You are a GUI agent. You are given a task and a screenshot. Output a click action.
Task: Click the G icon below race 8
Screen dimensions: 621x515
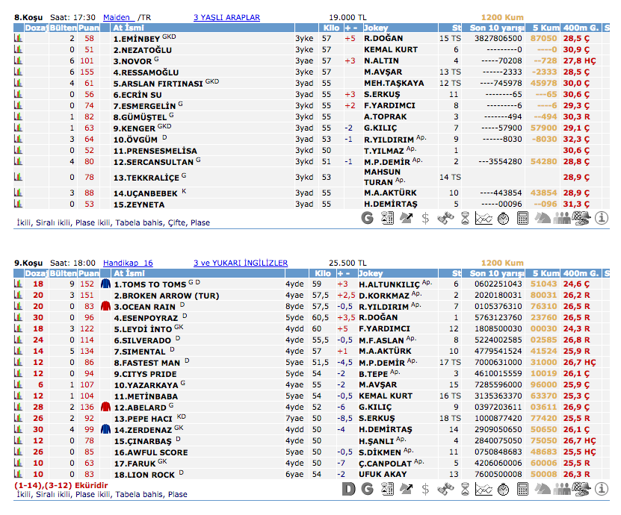coord(367,218)
